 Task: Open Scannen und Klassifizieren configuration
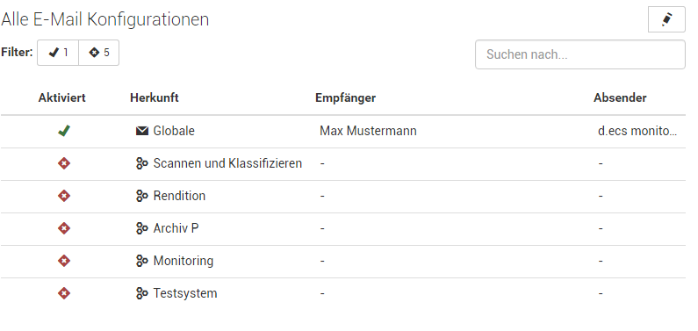tap(227, 163)
